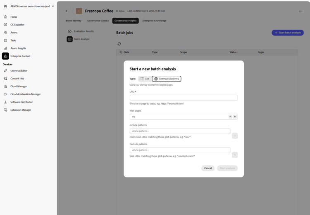Open the CX Coworker icon
310x215 pixels.
coord(5,25)
